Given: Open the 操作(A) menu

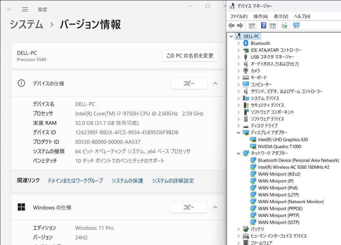Looking at the screenshot, I should (261, 16).
